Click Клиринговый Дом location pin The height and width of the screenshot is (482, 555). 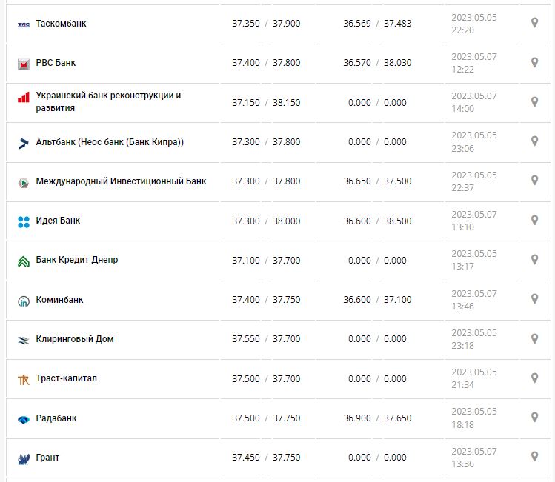(534, 338)
